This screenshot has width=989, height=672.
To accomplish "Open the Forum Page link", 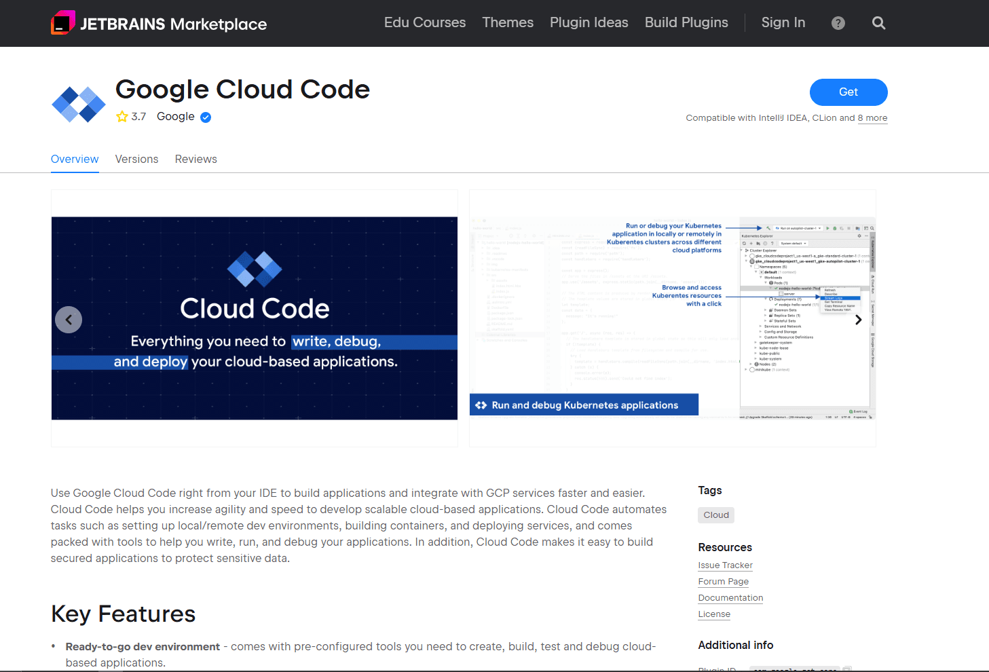I will coord(724,582).
